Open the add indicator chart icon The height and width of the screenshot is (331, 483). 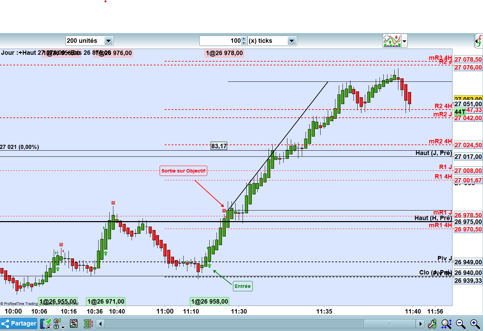pos(392,41)
